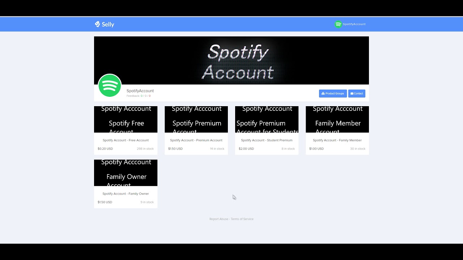Viewport: 463px width, 260px height.
Task: Click the $1.00 USD price
Action: (317, 149)
